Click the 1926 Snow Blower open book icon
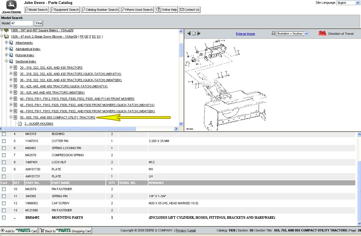This screenshot has width=361, height=236. [6, 37]
